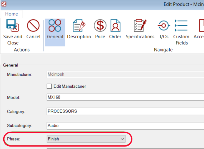Image resolution: width=204 pixels, height=149 pixels.
Task: Click the Actions group label
Action: pos(22,50)
